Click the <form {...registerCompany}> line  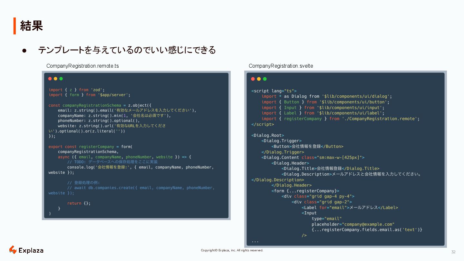click(305, 191)
